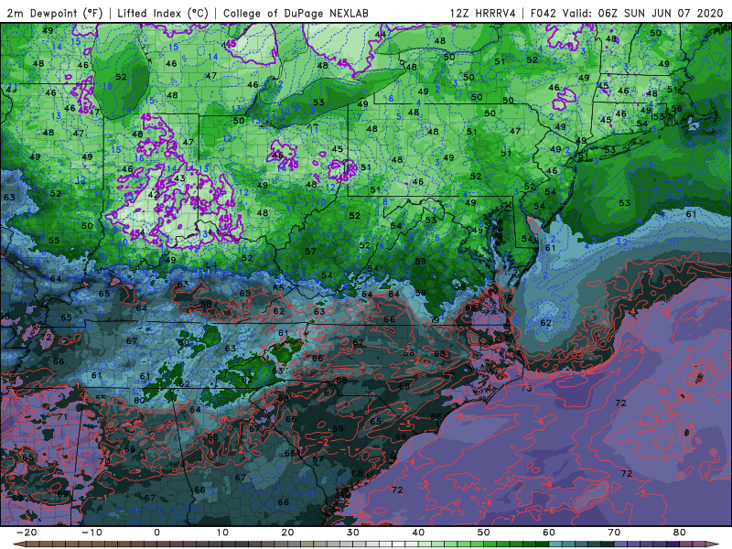Click the "College of DuPage NEXLAB" label
The width and height of the screenshot is (732, 549).
pyautogui.click(x=296, y=13)
